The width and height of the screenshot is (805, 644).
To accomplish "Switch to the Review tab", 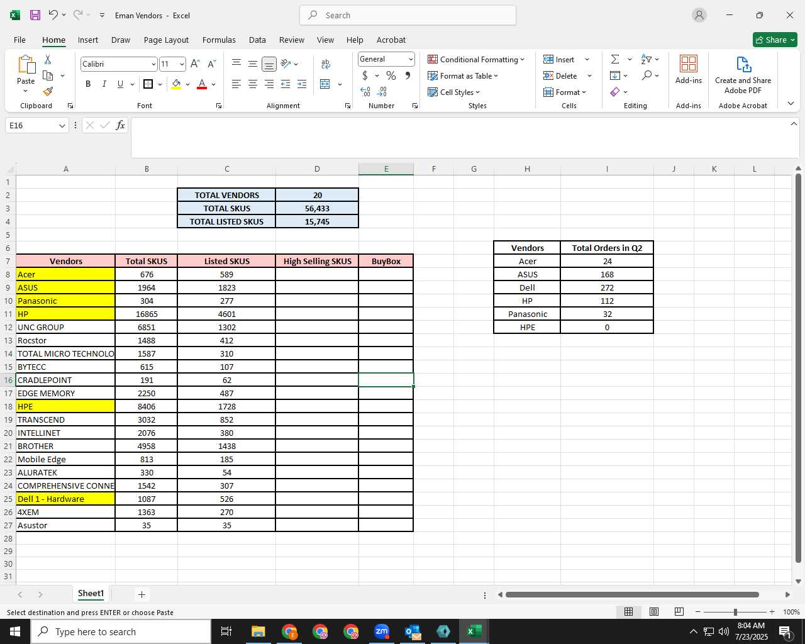I will point(292,40).
